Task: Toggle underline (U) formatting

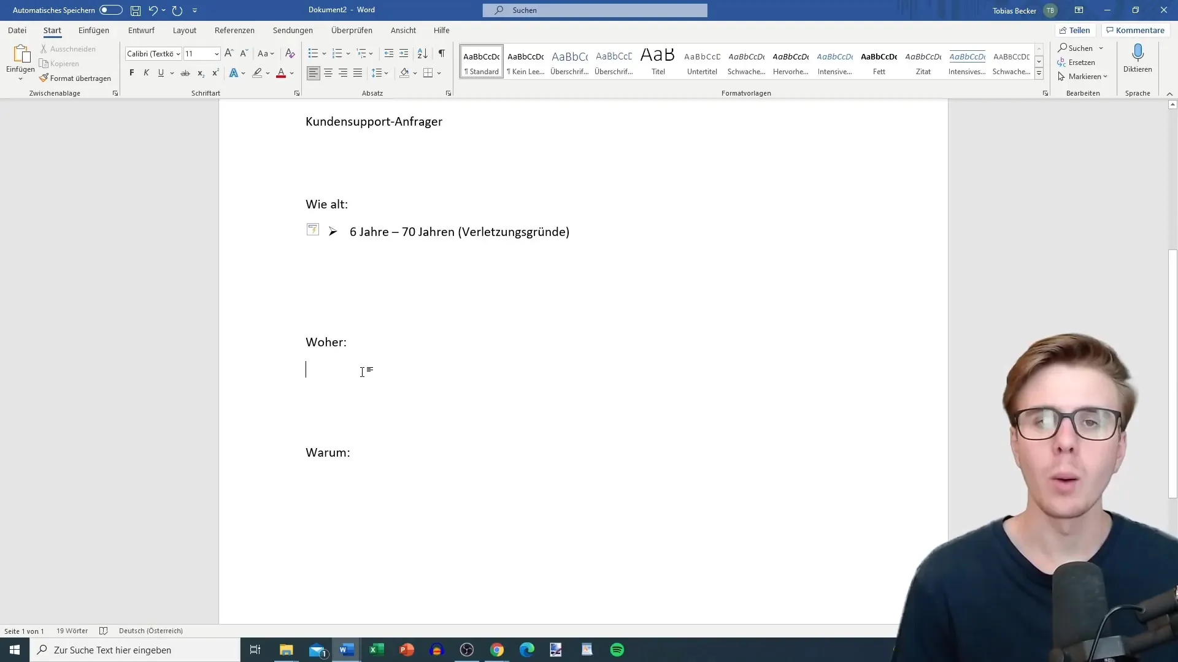Action: point(161,73)
